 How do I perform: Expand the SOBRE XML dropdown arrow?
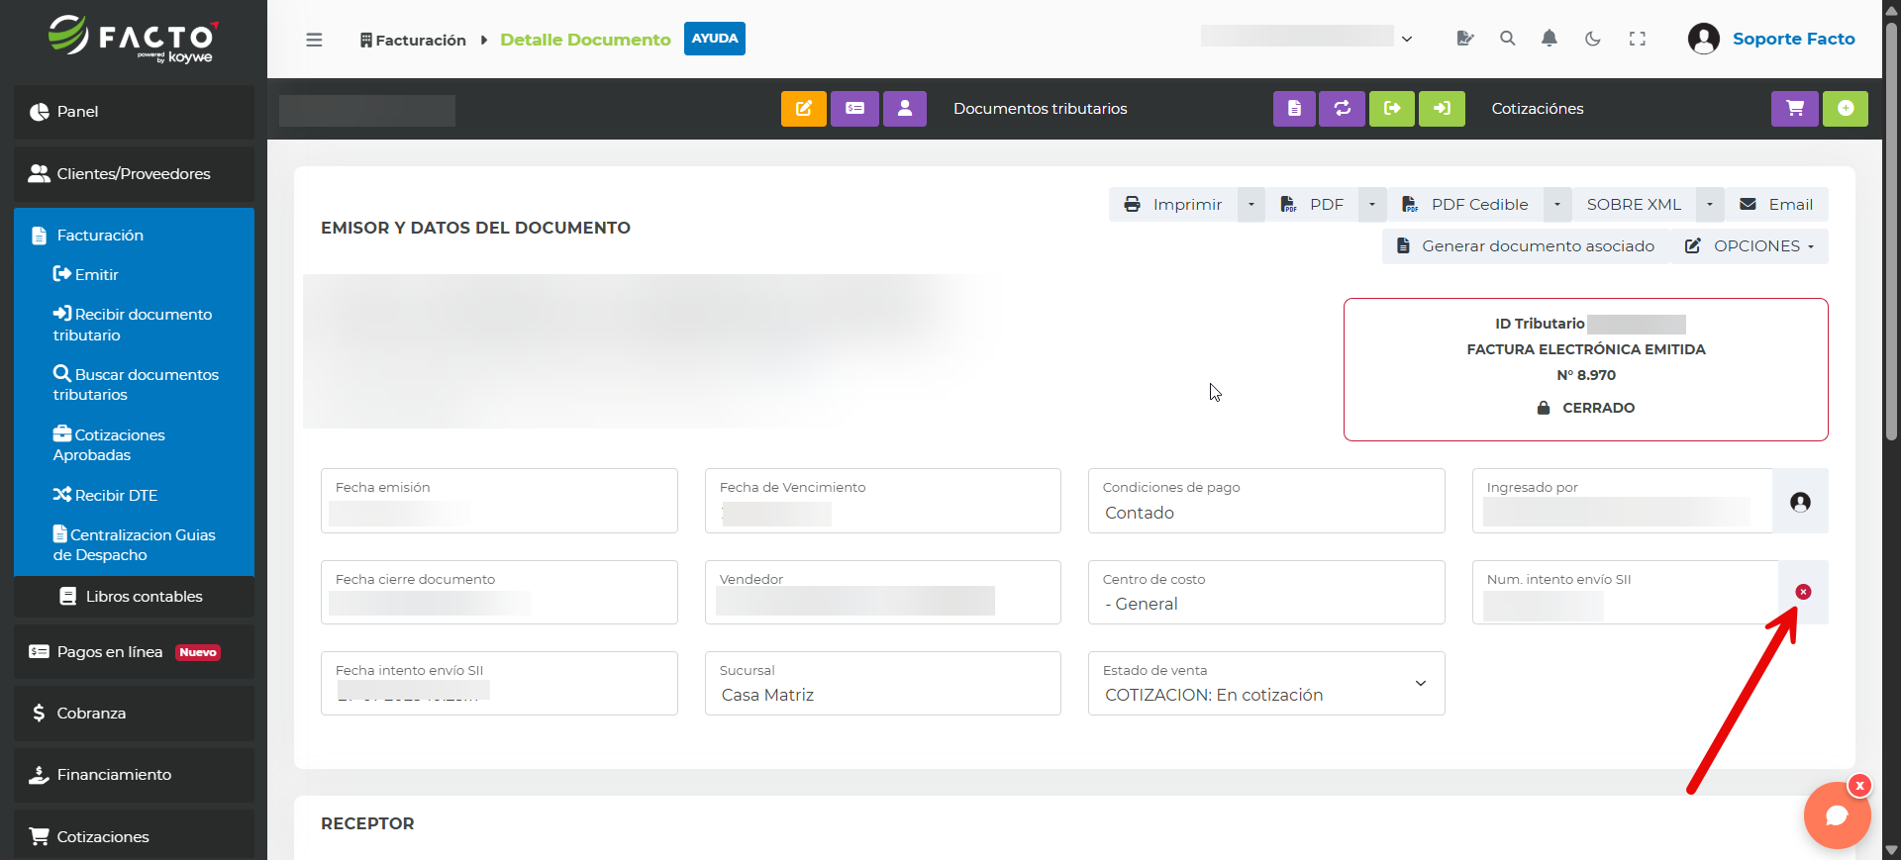[x=1710, y=205]
